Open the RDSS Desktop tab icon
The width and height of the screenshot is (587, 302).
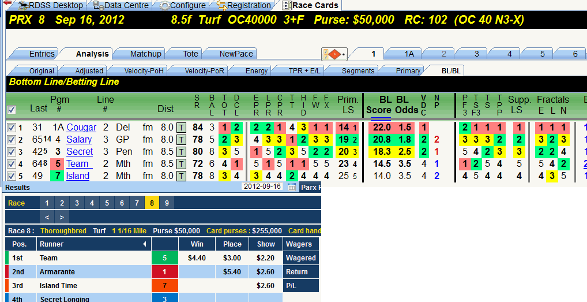point(22,6)
